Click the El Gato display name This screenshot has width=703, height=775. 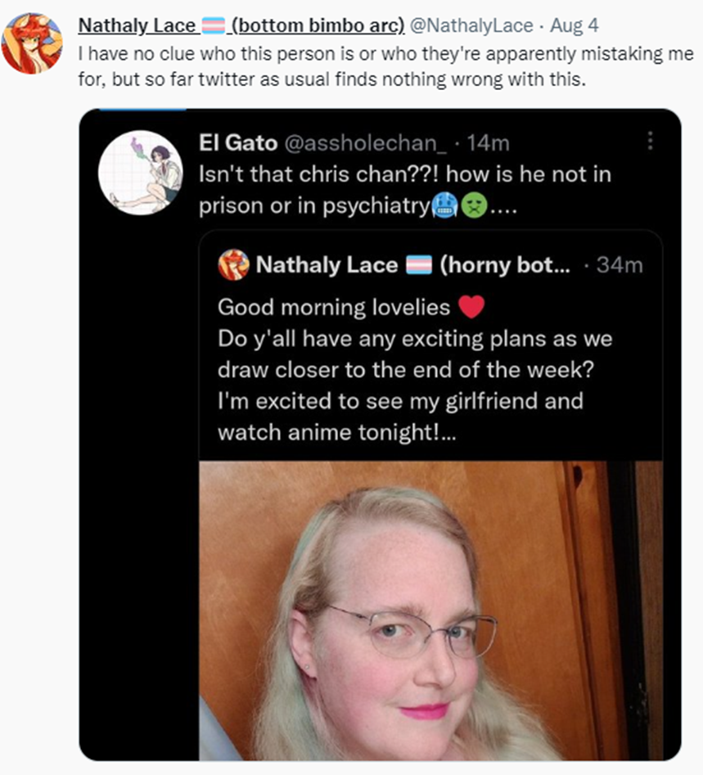pos(238,143)
